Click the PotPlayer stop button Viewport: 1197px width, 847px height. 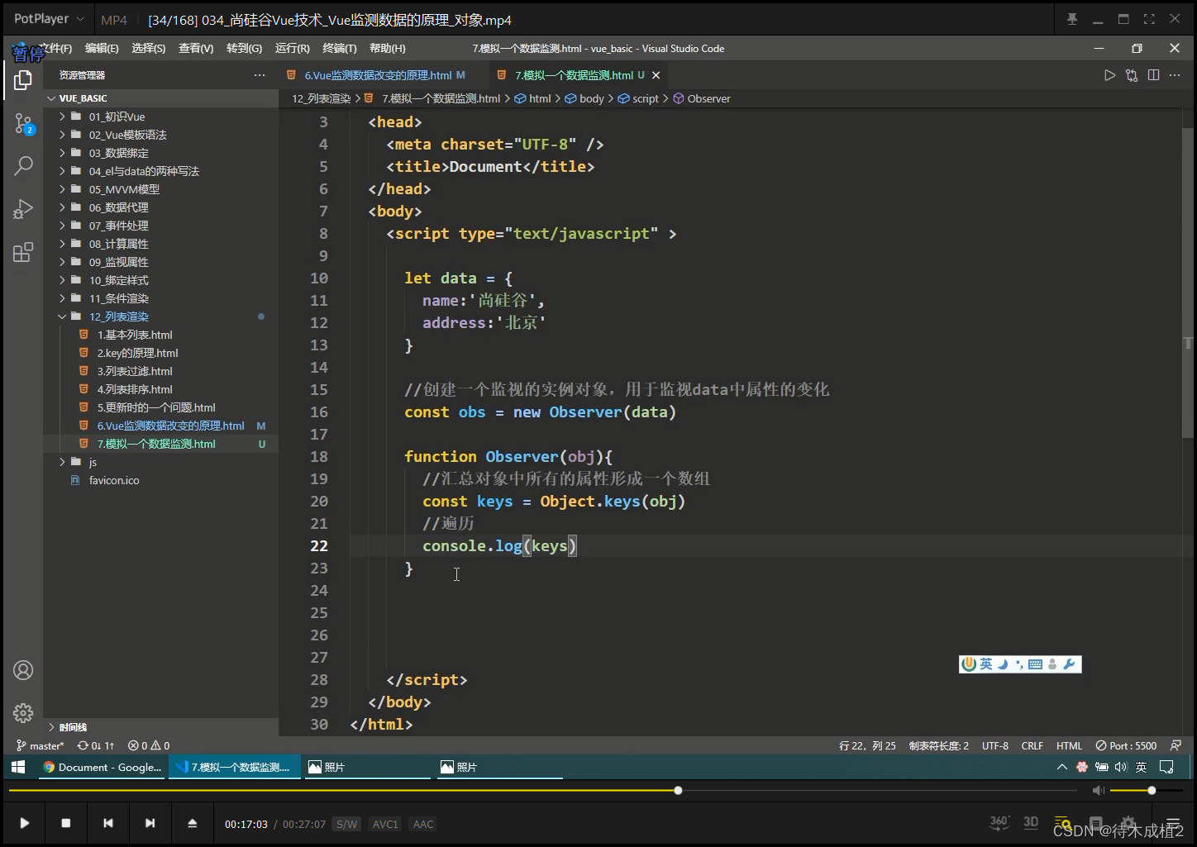[x=66, y=823]
